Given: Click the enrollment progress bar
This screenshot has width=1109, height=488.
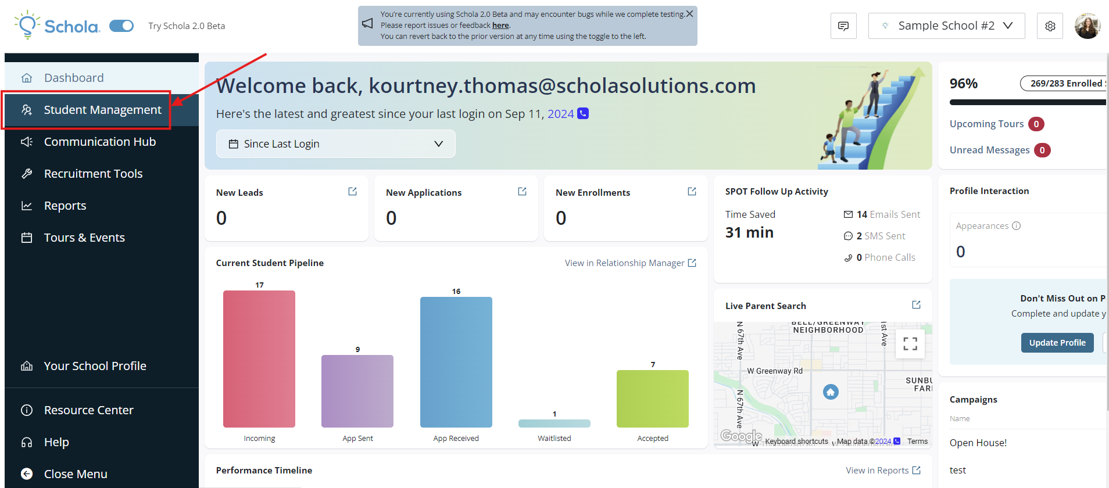Looking at the screenshot, I should (1028, 102).
